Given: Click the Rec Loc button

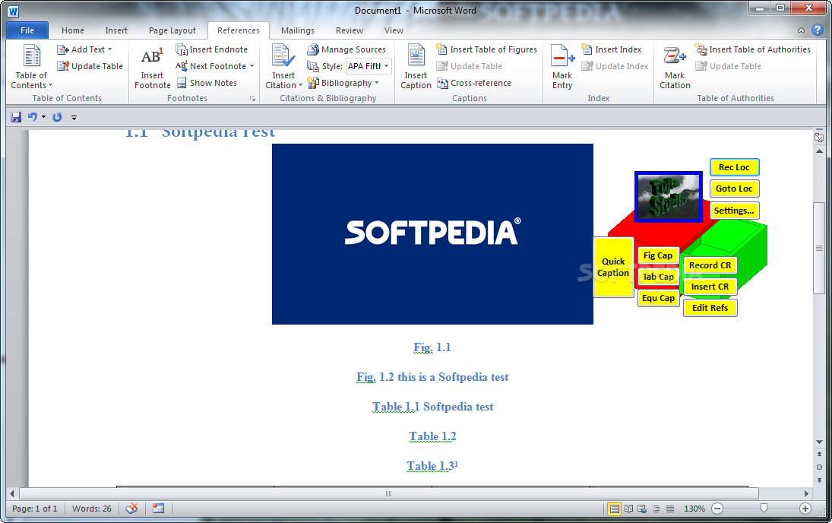Looking at the screenshot, I should click(x=735, y=167).
